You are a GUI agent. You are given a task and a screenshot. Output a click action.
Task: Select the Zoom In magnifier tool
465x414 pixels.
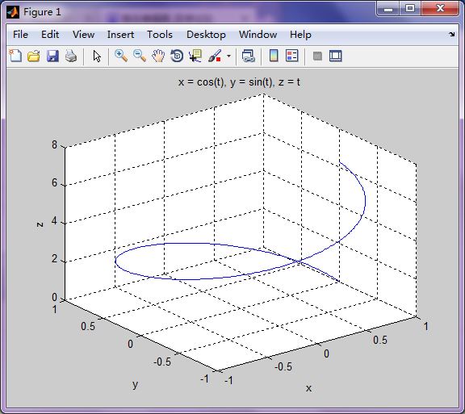click(x=121, y=56)
